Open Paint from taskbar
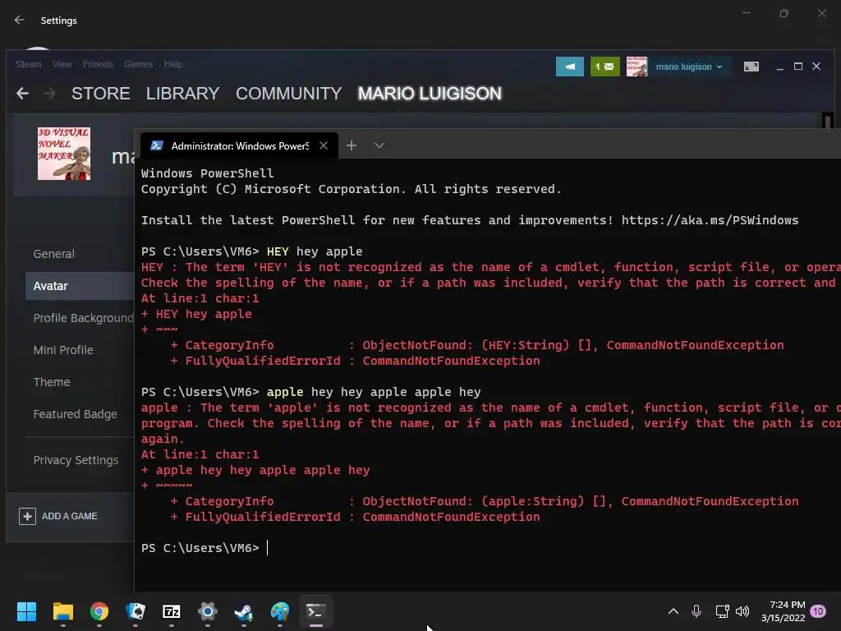841x631 pixels. pos(280,611)
